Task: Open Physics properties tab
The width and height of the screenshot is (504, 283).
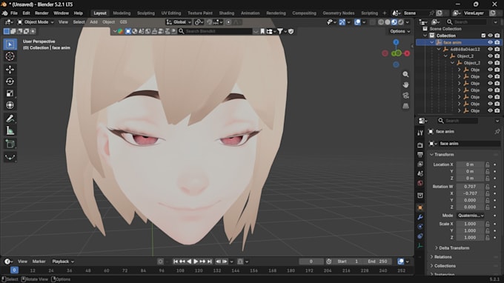Action: point(420,227)
